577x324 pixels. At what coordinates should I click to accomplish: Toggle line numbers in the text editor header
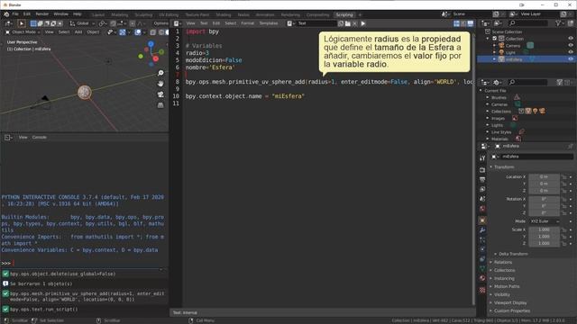coord(456,23)
